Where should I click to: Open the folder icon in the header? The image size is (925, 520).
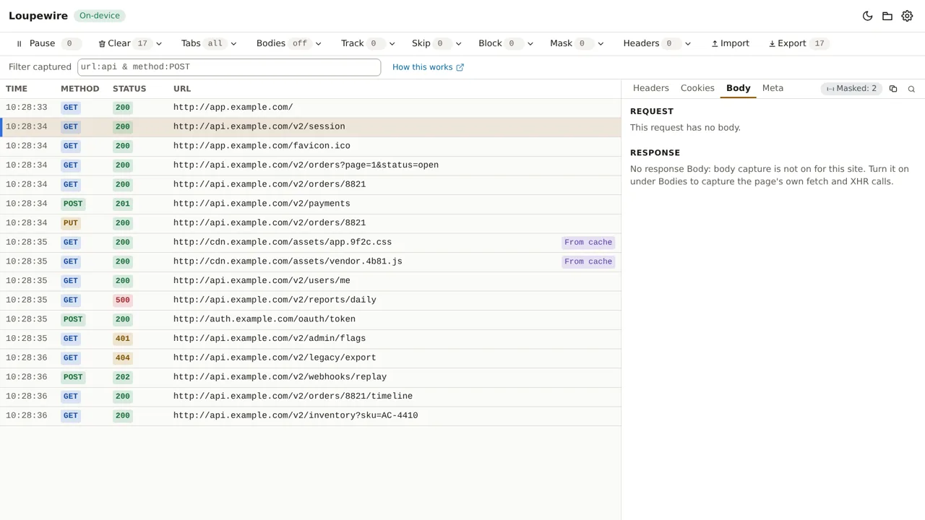tap(887, 16)
